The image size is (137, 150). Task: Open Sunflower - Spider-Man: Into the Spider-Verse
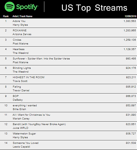coord(41,59)
